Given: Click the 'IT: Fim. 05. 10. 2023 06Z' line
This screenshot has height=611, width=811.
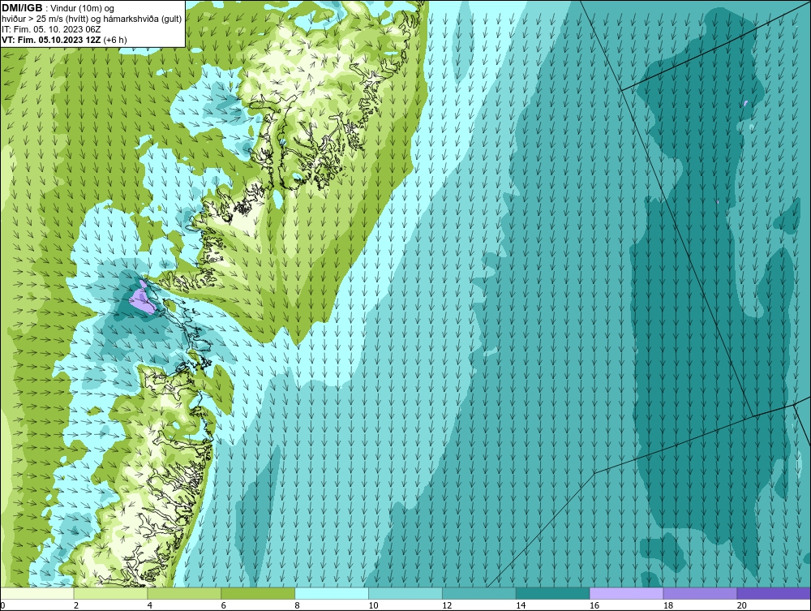Looking at the screenshot, I should tap(51, 29).
